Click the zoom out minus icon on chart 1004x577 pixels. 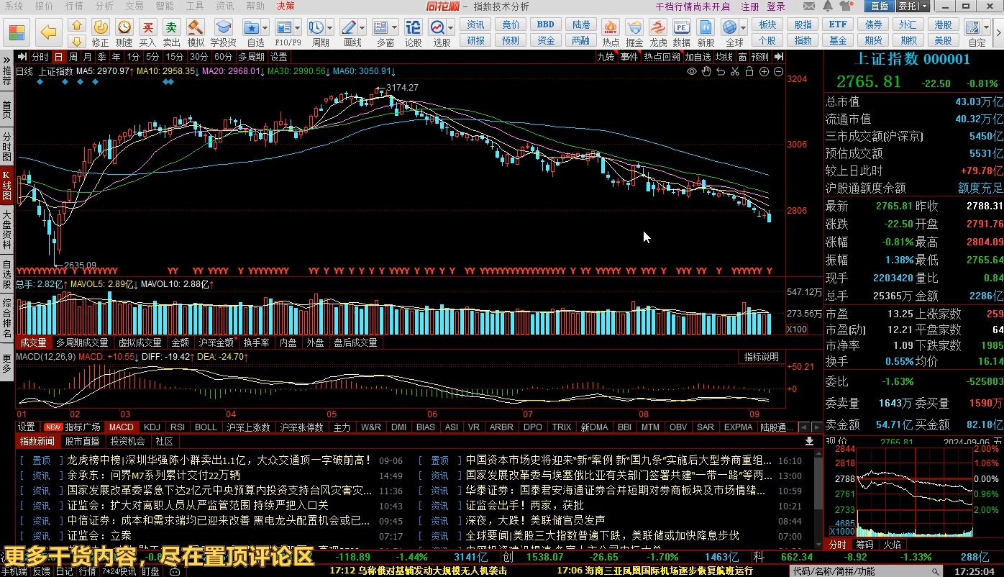[x=779, y=71]
